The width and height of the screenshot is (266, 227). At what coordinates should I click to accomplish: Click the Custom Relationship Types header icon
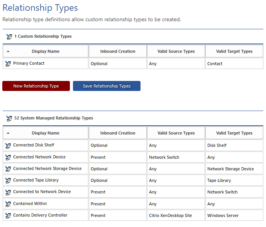(x=9, y=37)
